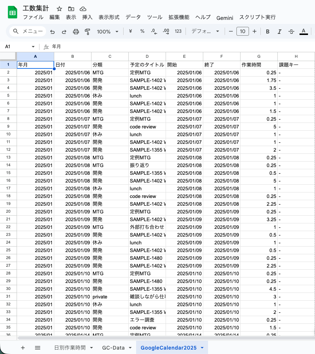The width and height of the screenshot is (315, 354).
Task: Click the Undo icon
Action: click(52, 31)
